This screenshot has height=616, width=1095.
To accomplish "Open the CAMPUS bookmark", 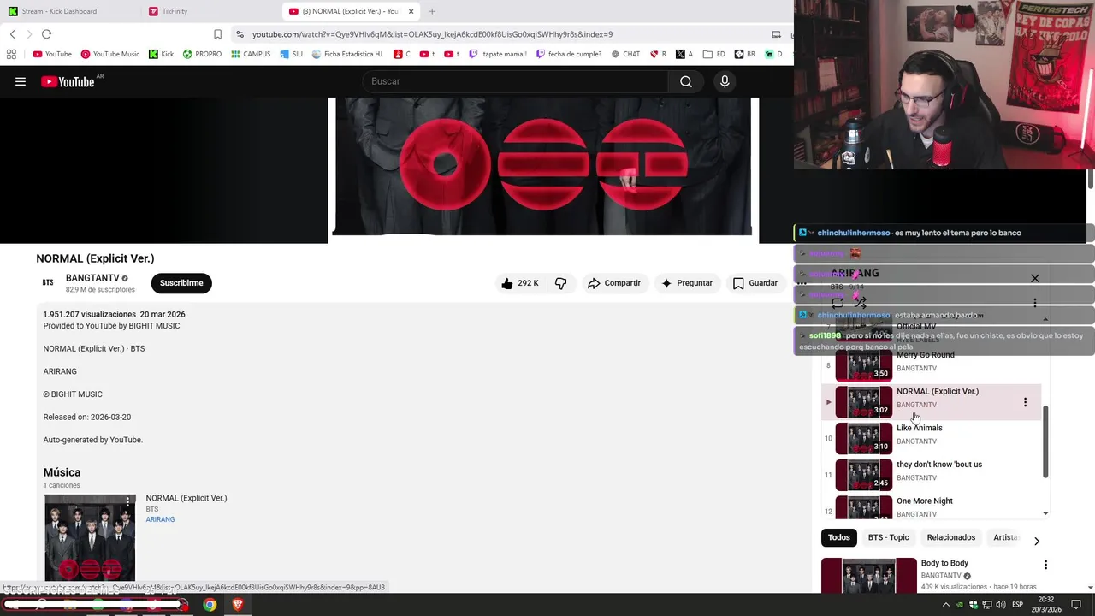I will (251, 54).
